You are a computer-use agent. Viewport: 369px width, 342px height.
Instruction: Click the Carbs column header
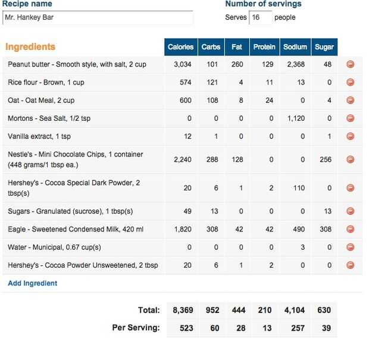[x=211, y=47]
